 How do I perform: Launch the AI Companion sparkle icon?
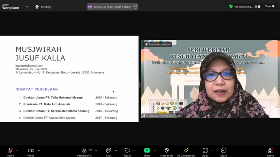pyautogui.click(x=186, y=151)
